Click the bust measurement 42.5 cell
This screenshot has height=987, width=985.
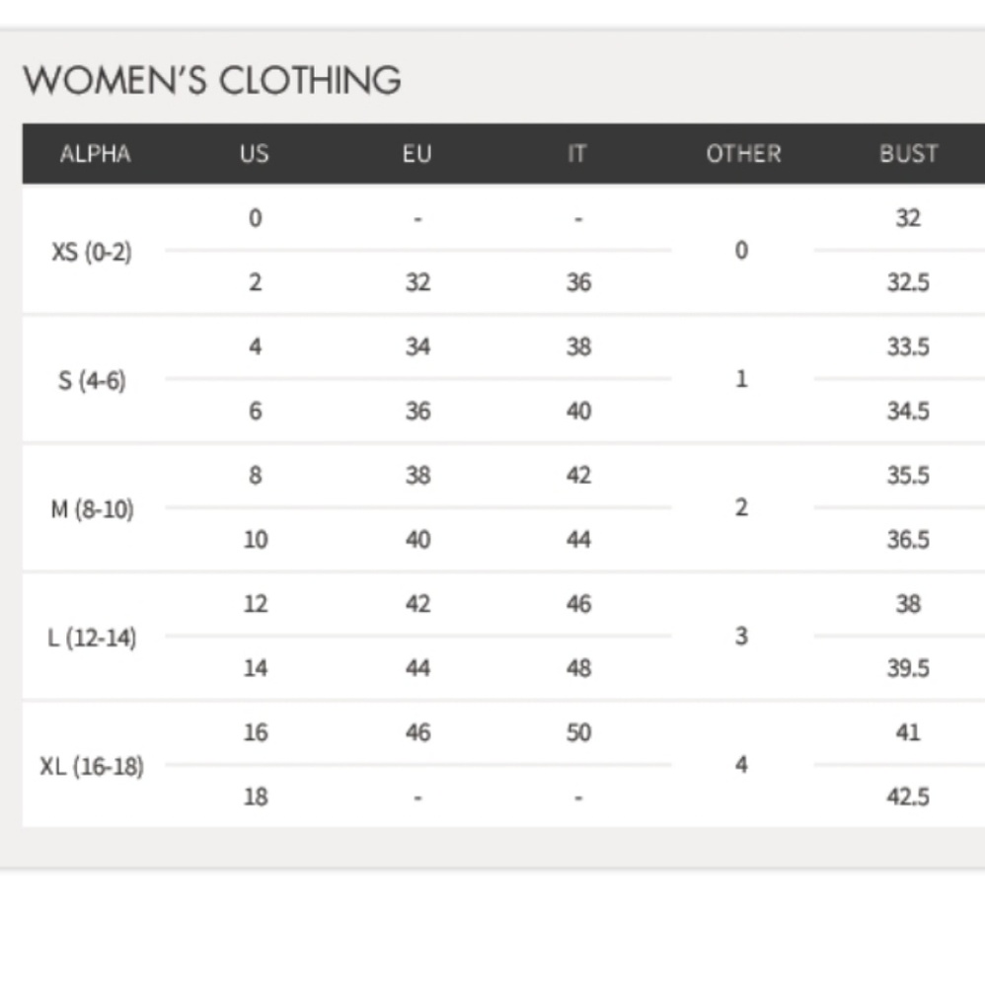click(x=908, y=797)
